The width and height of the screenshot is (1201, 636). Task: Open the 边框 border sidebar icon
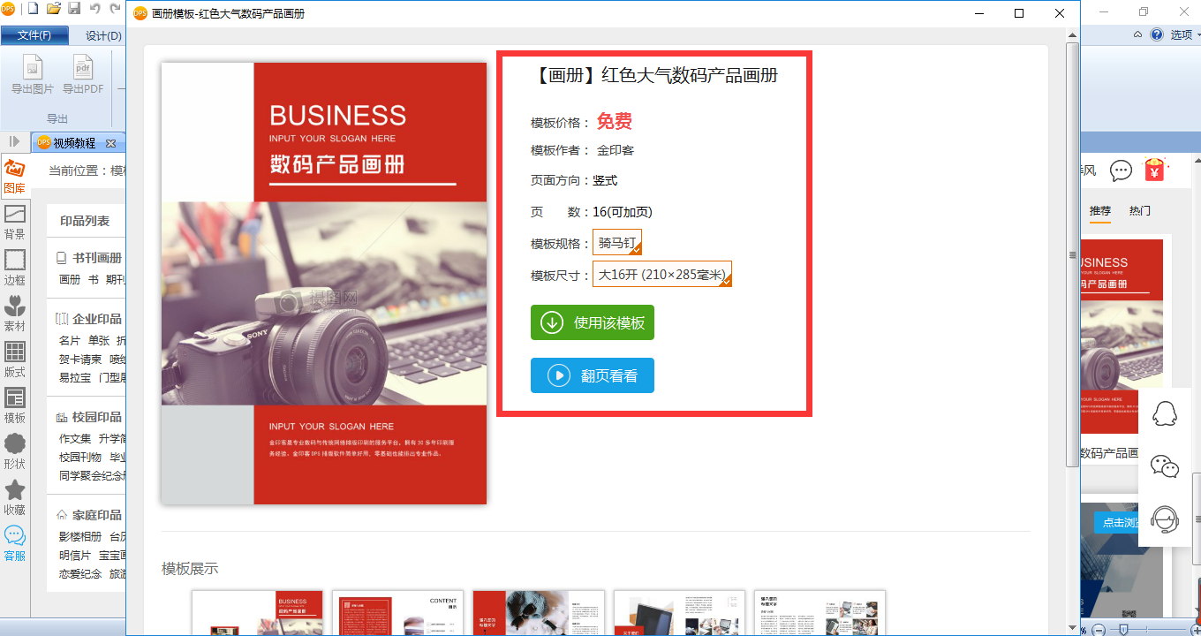click(x=15, y=268)
